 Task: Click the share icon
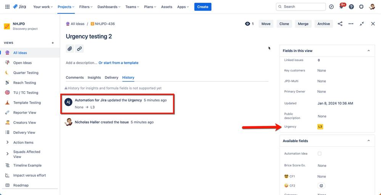[340, 24]
